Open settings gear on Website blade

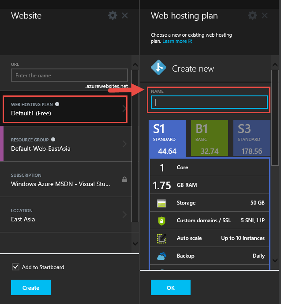[112, 15]
